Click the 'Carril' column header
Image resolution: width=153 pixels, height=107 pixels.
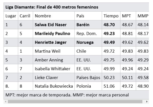click(25, 16)
